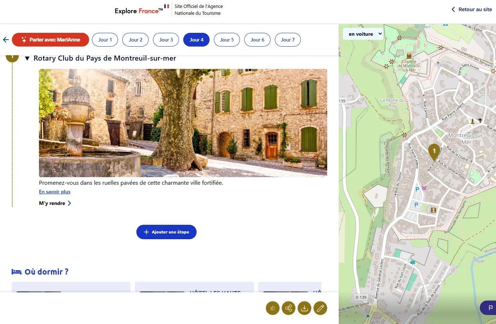
Task: Switch to the Jour 3 tab
Action: (x=166, y=40)
